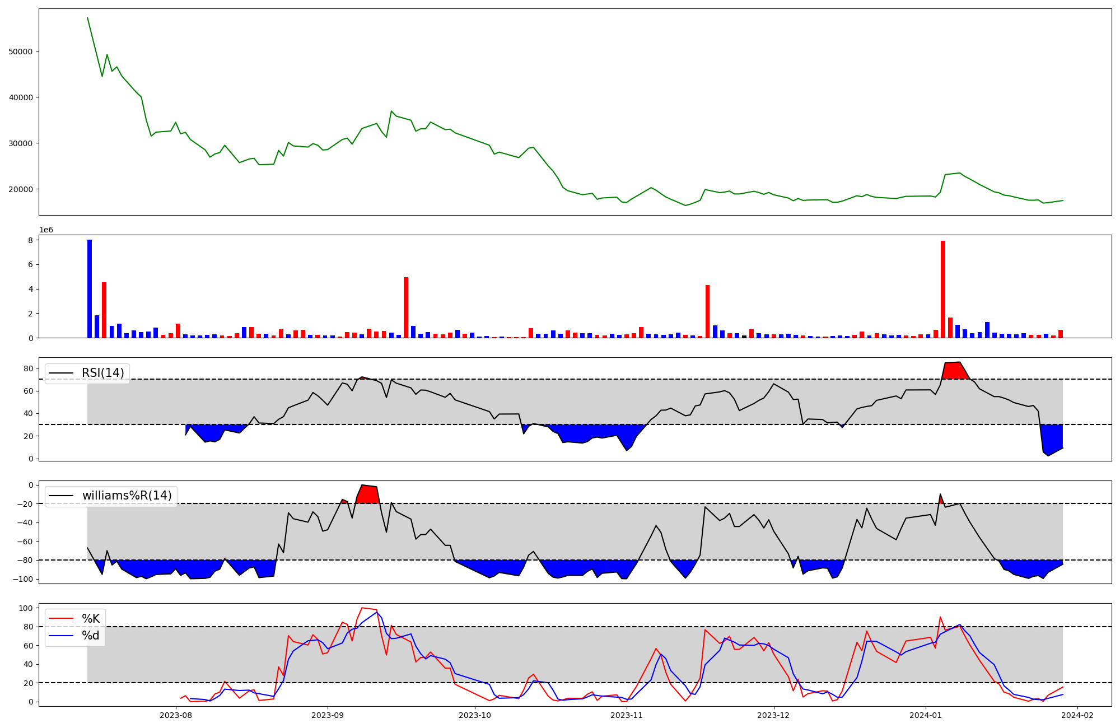Click the tallest red volume bar in January 2024

[x=943, y=290]
